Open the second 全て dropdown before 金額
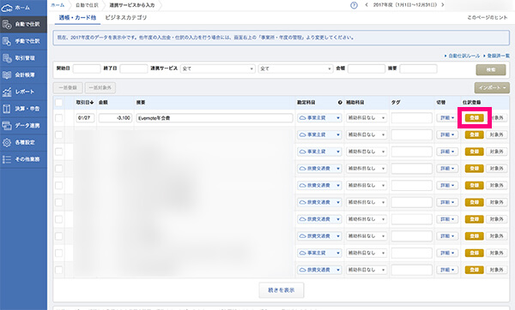The image size is (515, 310). [295, 69]
